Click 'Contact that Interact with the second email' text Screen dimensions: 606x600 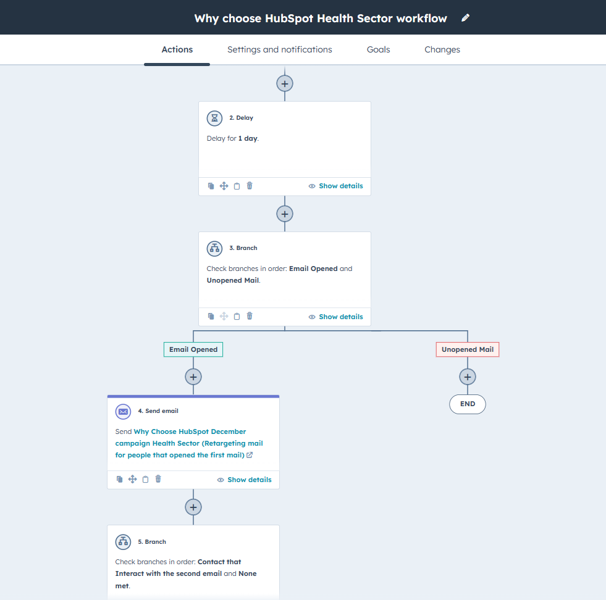click(178, 567)
